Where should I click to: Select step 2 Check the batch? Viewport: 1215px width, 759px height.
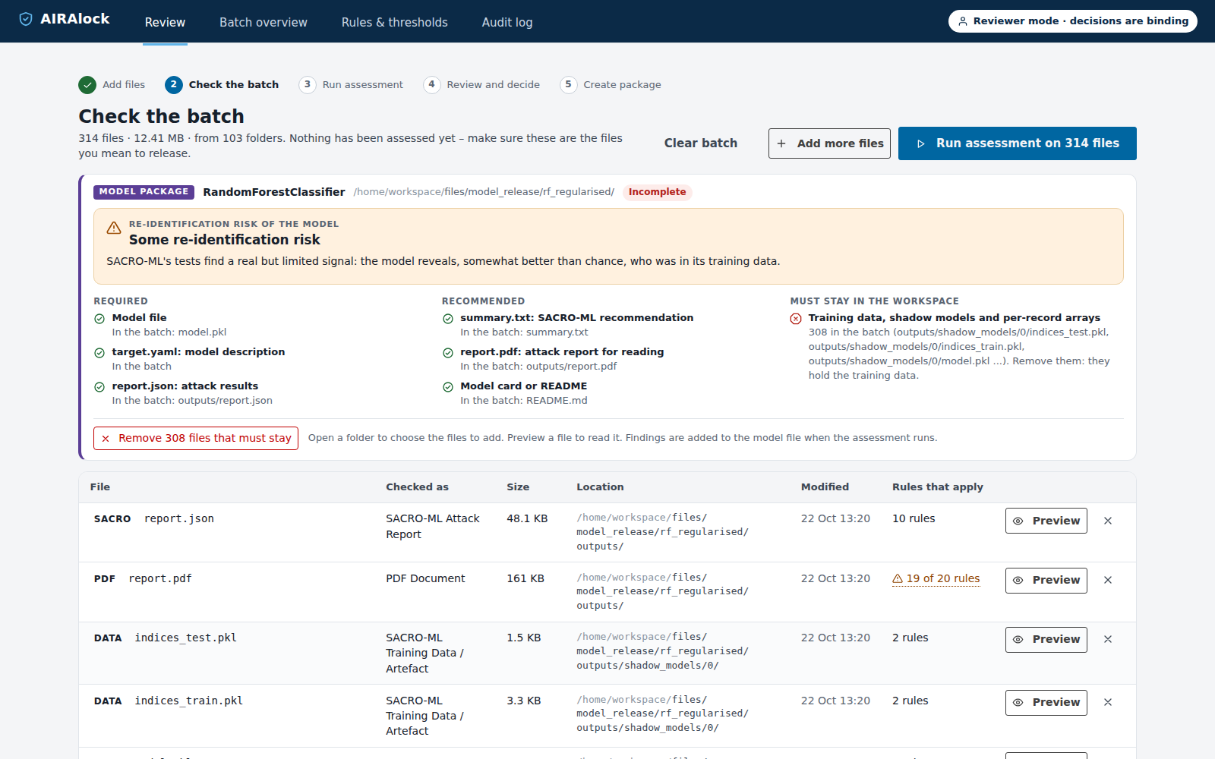point(222,84)
